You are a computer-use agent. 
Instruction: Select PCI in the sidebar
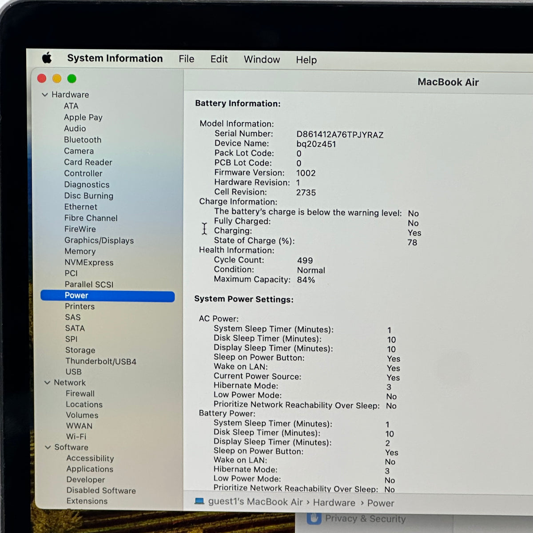click(71, 273)
